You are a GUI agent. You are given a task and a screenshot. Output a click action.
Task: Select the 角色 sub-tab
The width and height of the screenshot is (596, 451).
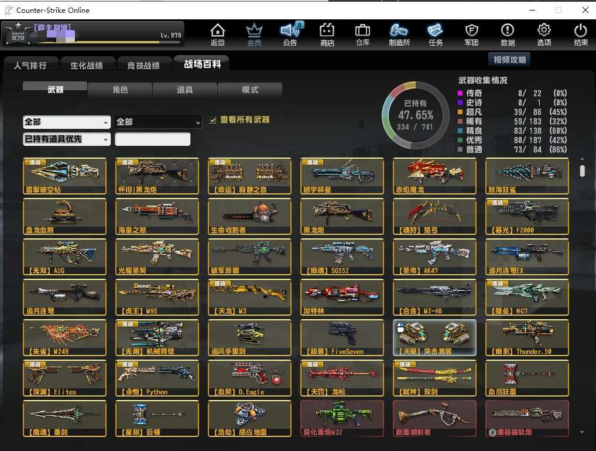point(120,90)
